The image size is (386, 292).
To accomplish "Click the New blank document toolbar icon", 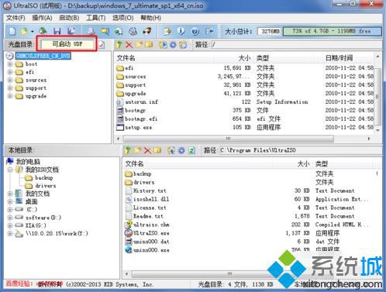I will (x=12, y=31).
